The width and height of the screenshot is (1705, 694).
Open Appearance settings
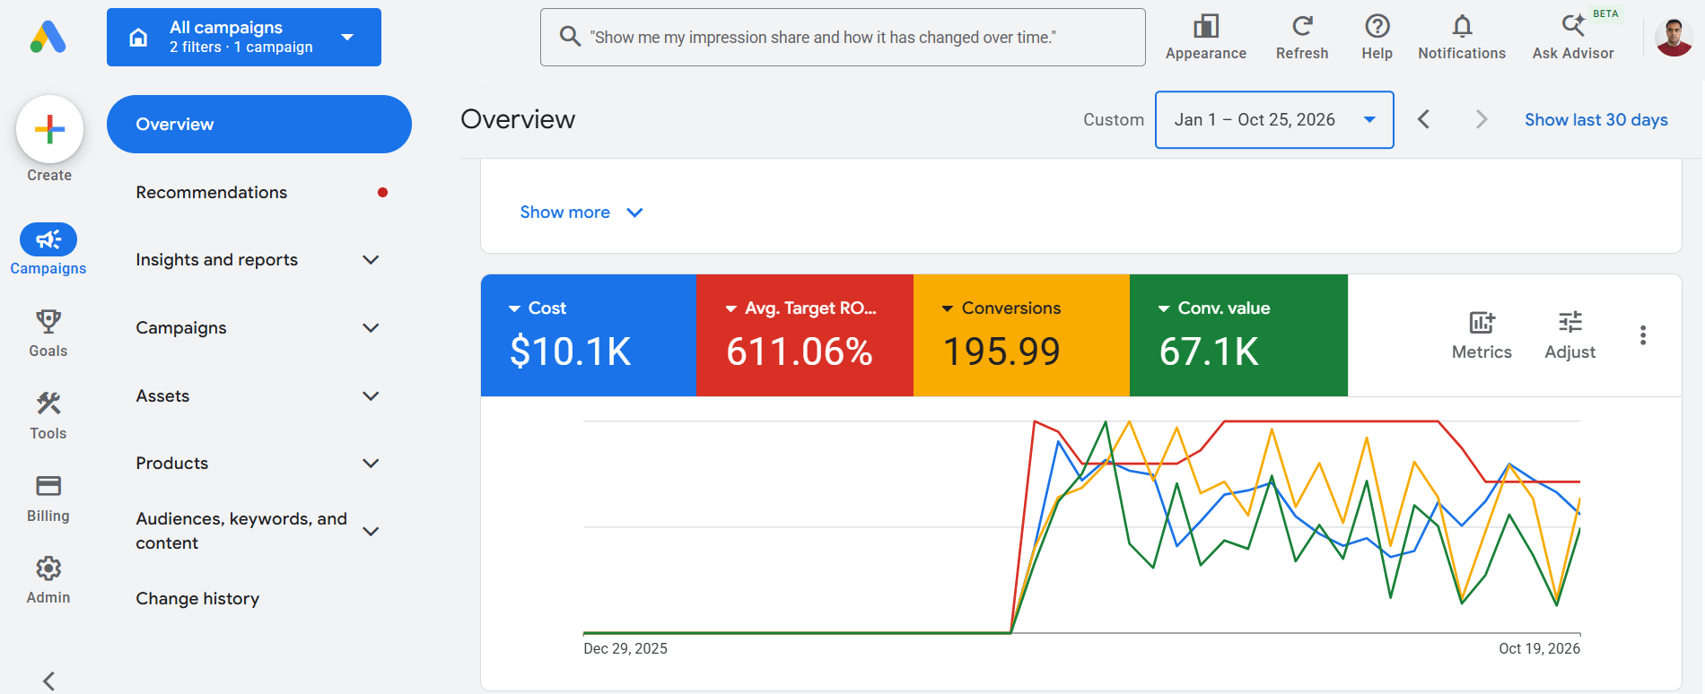(1206, 38)
